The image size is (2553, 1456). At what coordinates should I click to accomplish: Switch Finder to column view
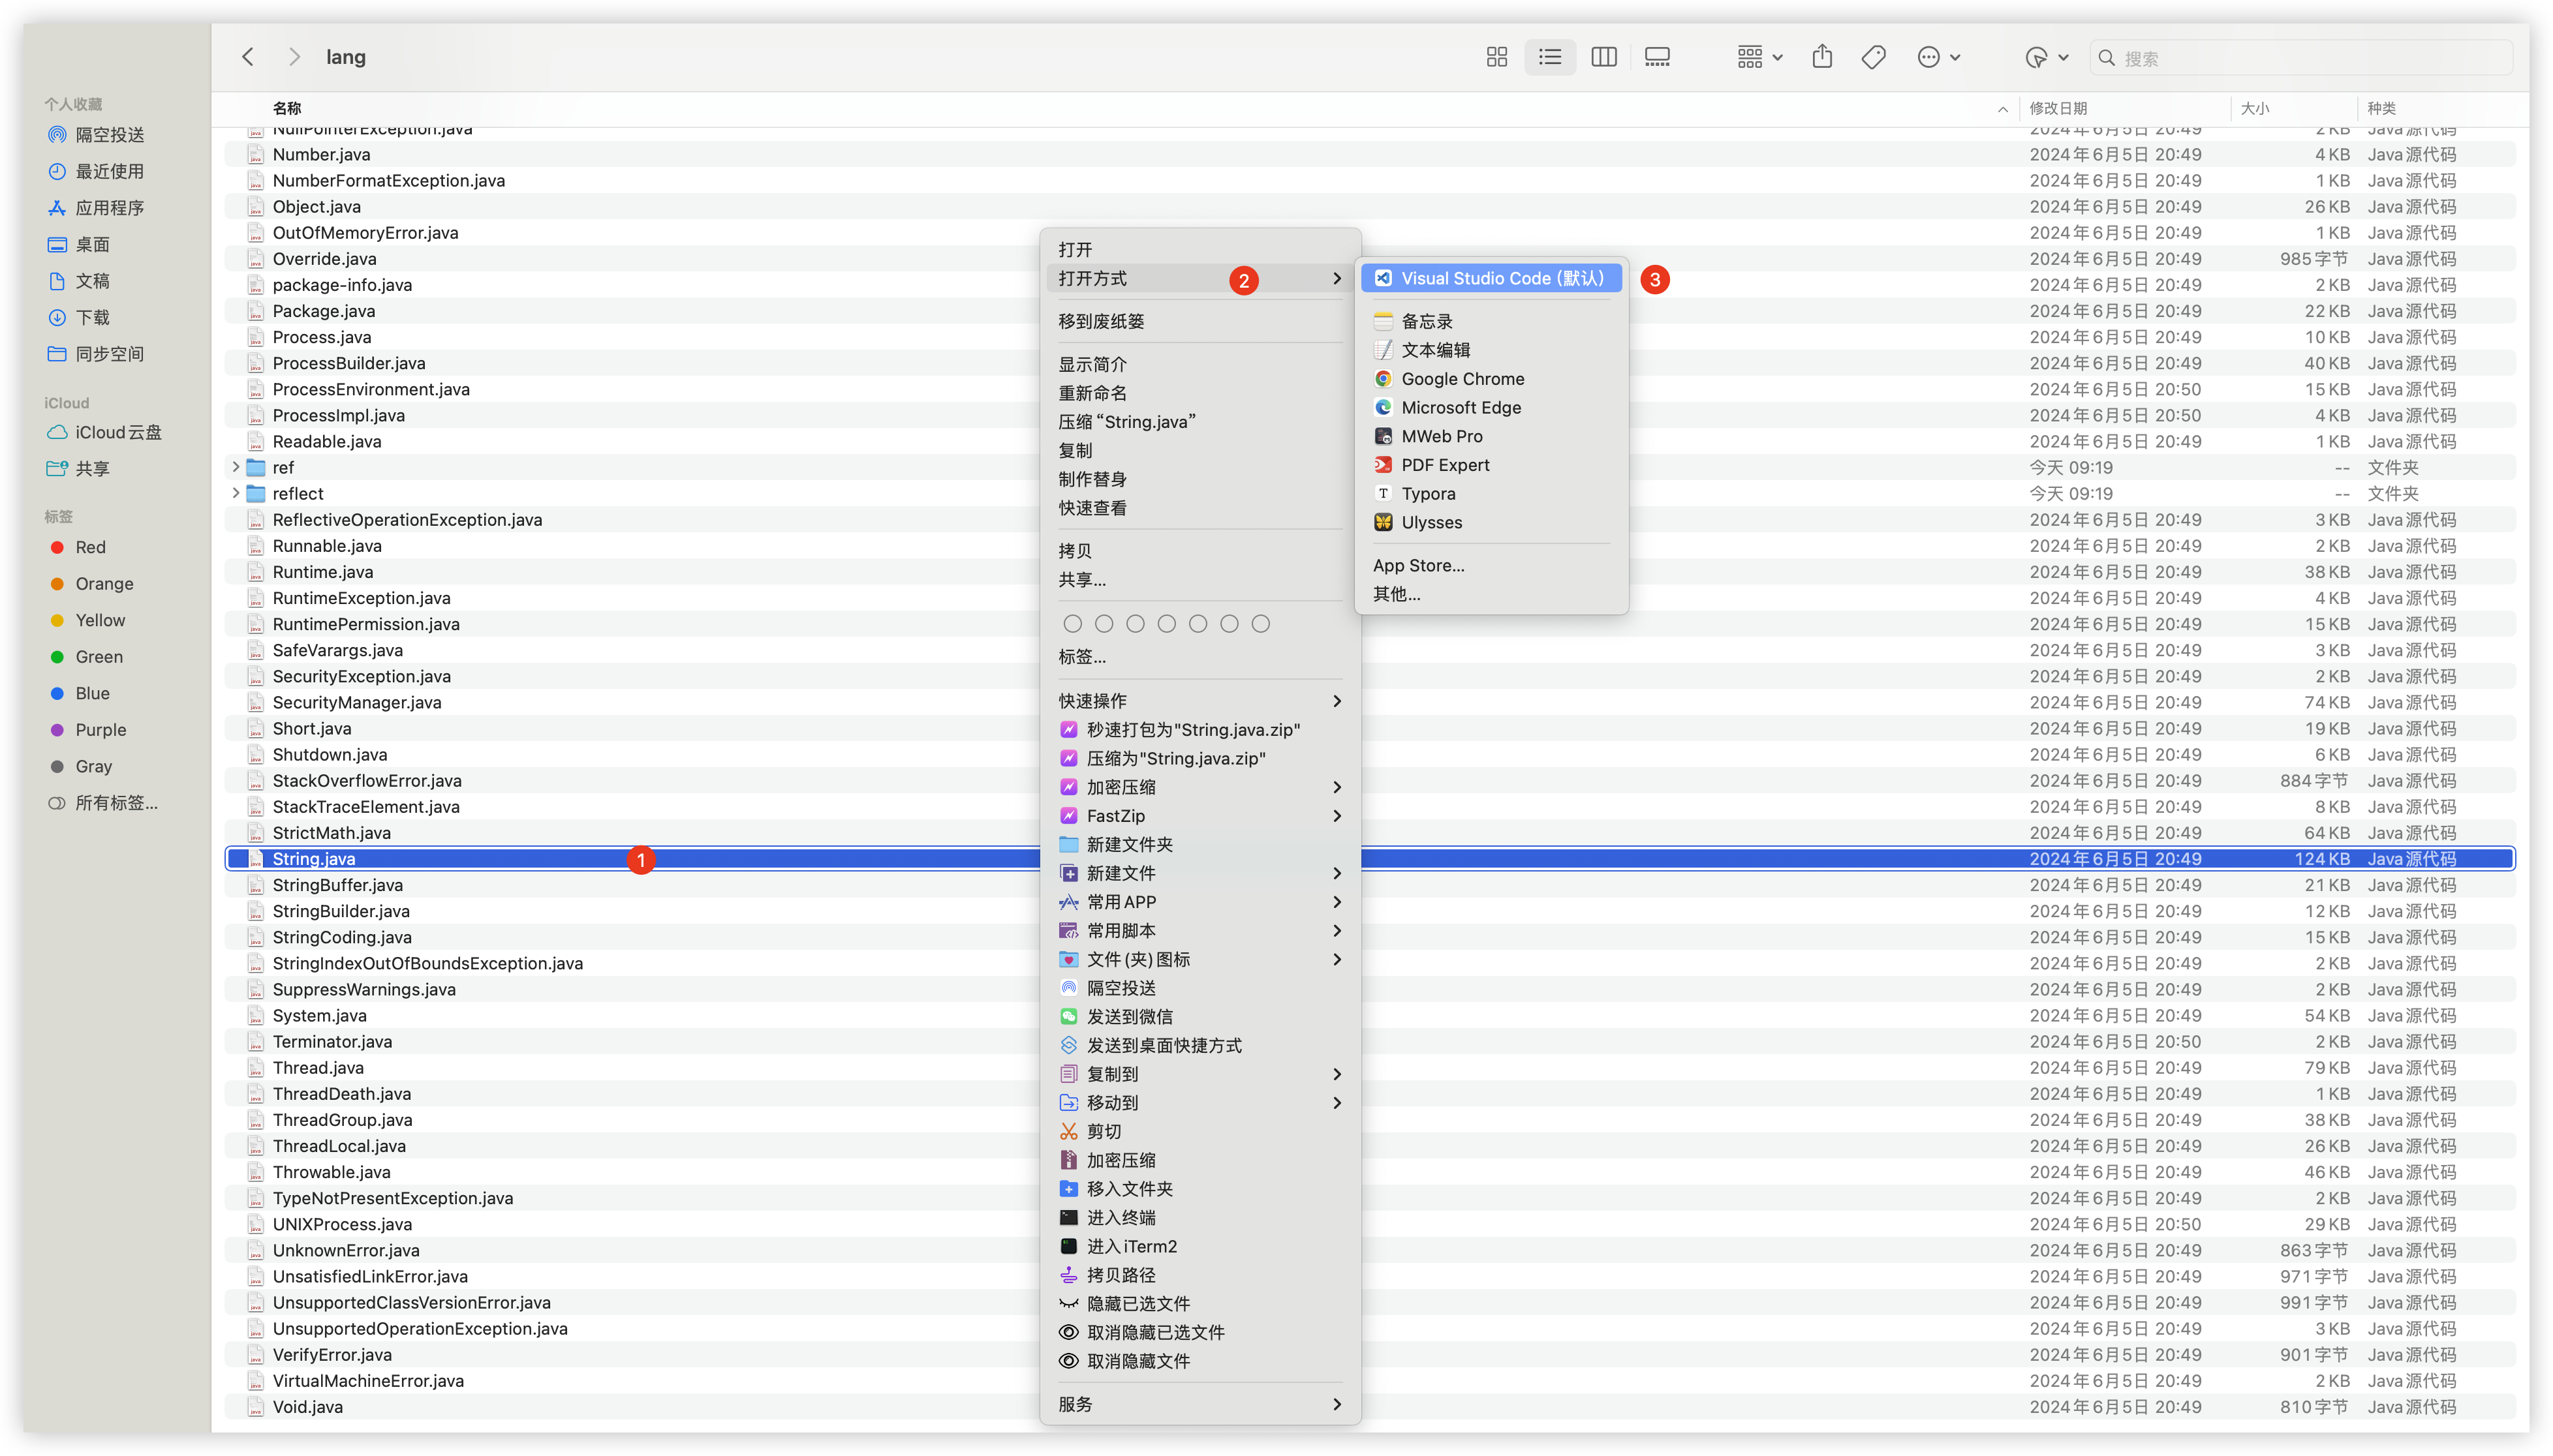tap(1603, 57)
